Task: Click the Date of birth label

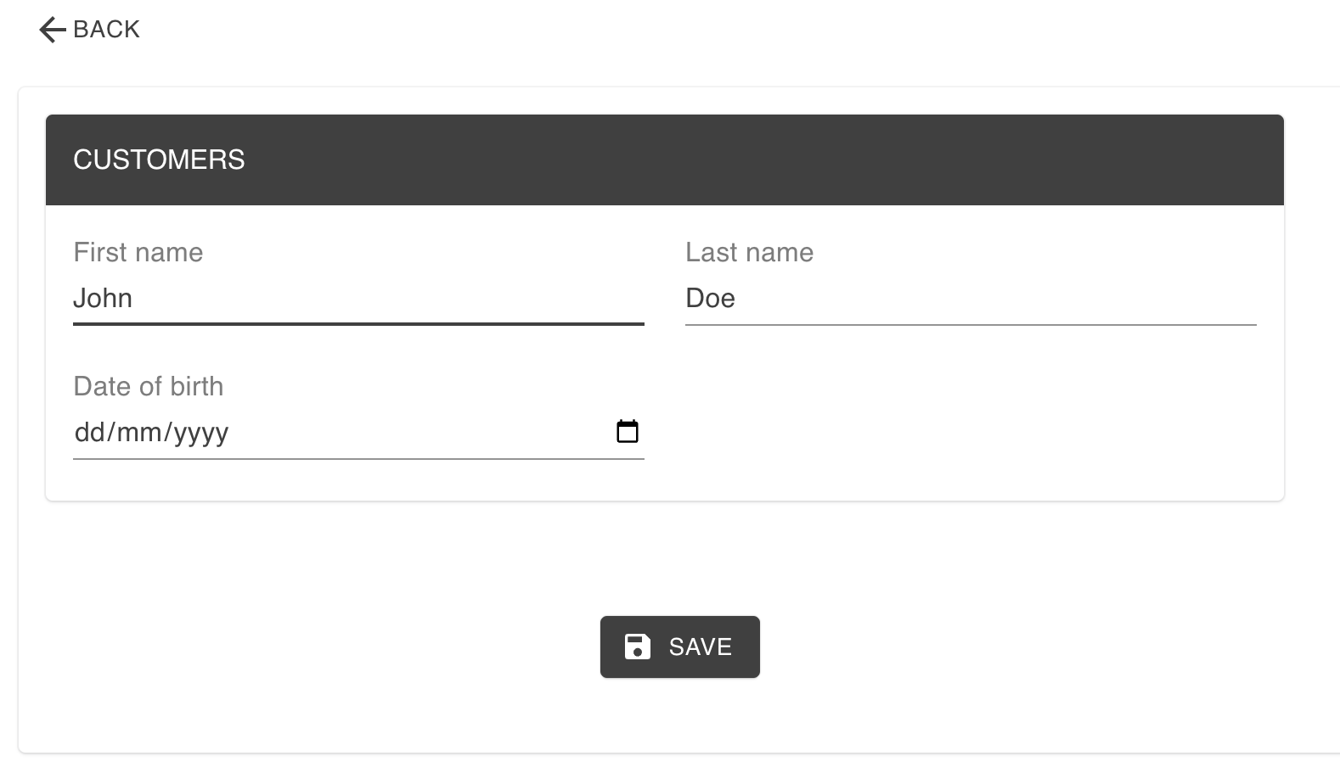Action: pos(149,386)
